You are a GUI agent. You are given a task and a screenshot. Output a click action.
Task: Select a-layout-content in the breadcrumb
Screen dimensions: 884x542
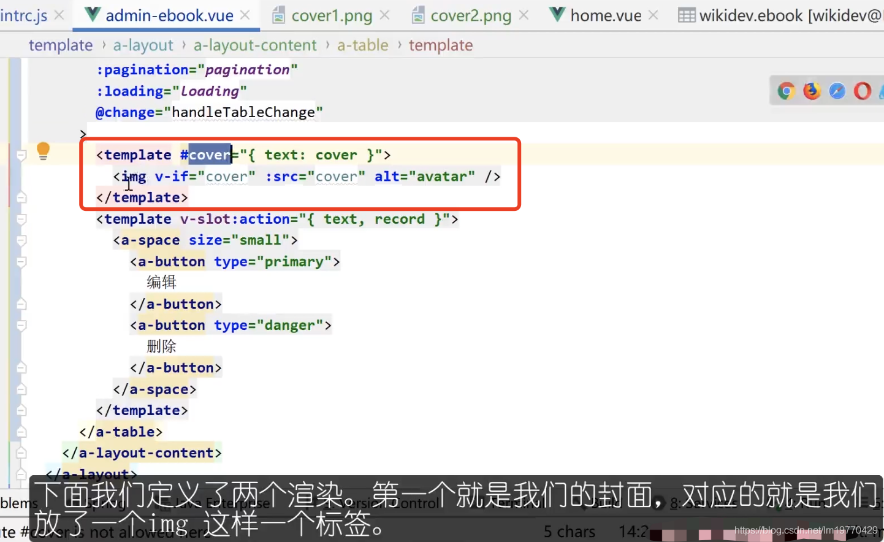255,45
